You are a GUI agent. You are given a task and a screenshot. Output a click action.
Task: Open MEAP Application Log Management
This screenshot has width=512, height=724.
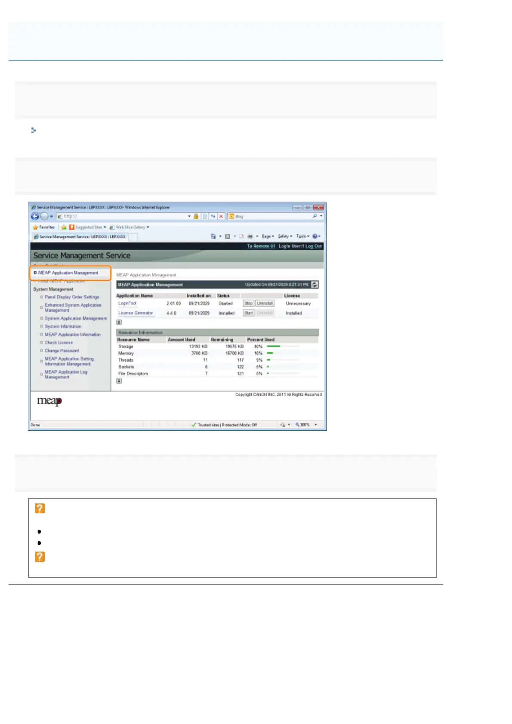point(66,375)
